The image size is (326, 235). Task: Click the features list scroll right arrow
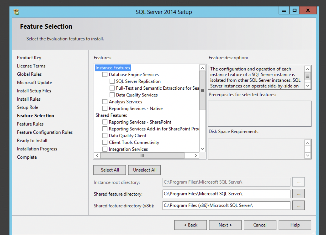point(196,155)
